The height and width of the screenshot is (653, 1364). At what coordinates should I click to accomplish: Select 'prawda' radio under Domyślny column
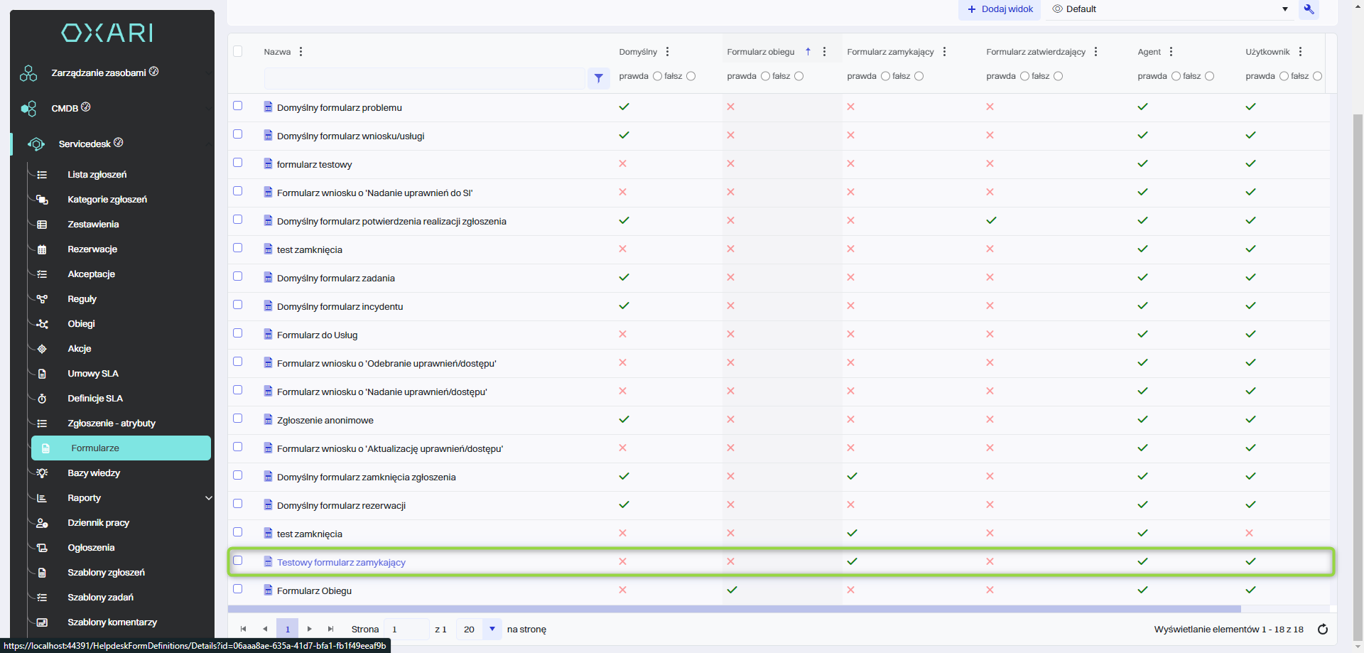click(657, 76)
